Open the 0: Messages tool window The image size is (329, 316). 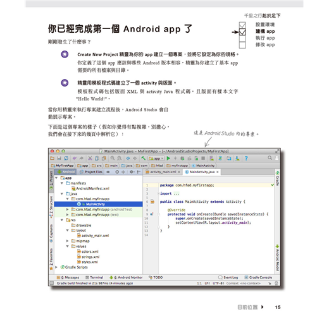coord(68,277)
